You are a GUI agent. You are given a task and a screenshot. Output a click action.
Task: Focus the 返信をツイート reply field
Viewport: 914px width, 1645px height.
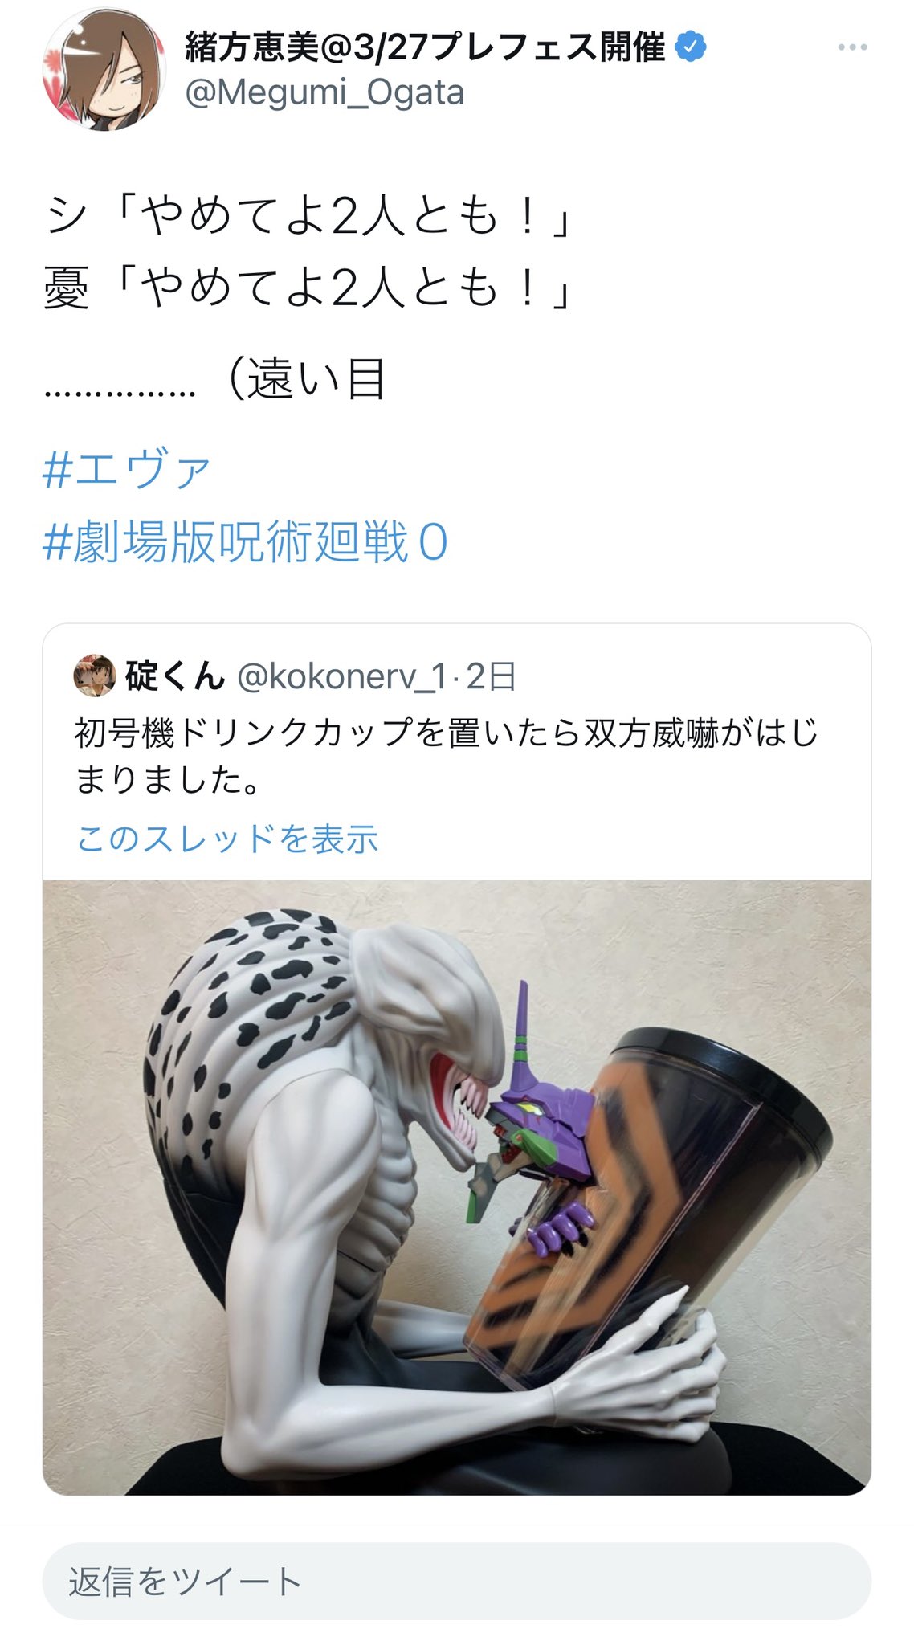tap(456, 1581)
